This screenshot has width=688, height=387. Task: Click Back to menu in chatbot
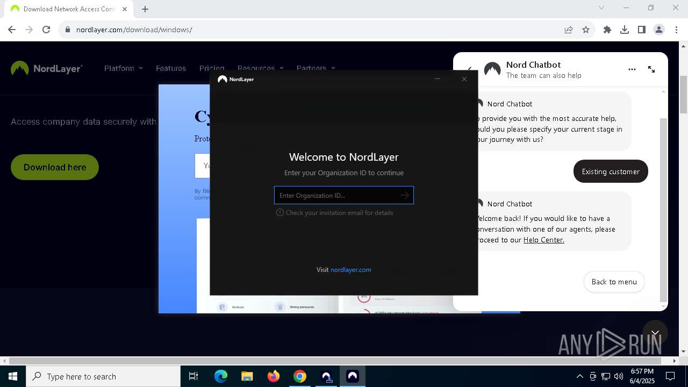[x=614, y=282]
